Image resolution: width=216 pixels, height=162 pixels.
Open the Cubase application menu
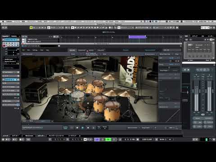pos(9,22)
